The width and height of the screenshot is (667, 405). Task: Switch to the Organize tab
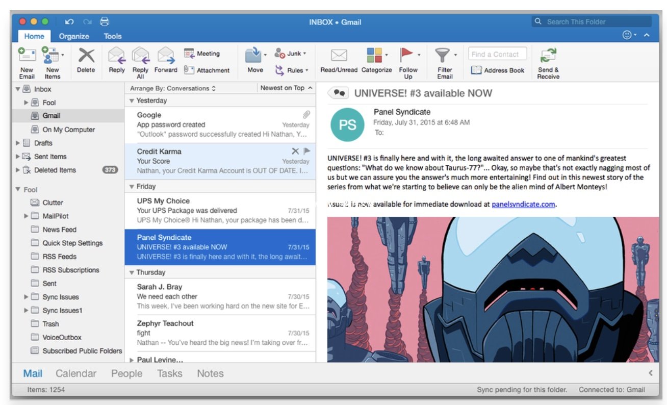[x=74, y=36]
